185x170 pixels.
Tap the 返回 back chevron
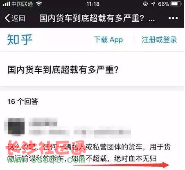tap(7, 18)
